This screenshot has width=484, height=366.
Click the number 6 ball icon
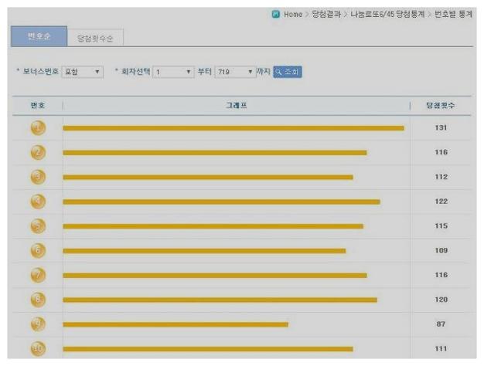(x=39, y=251)
